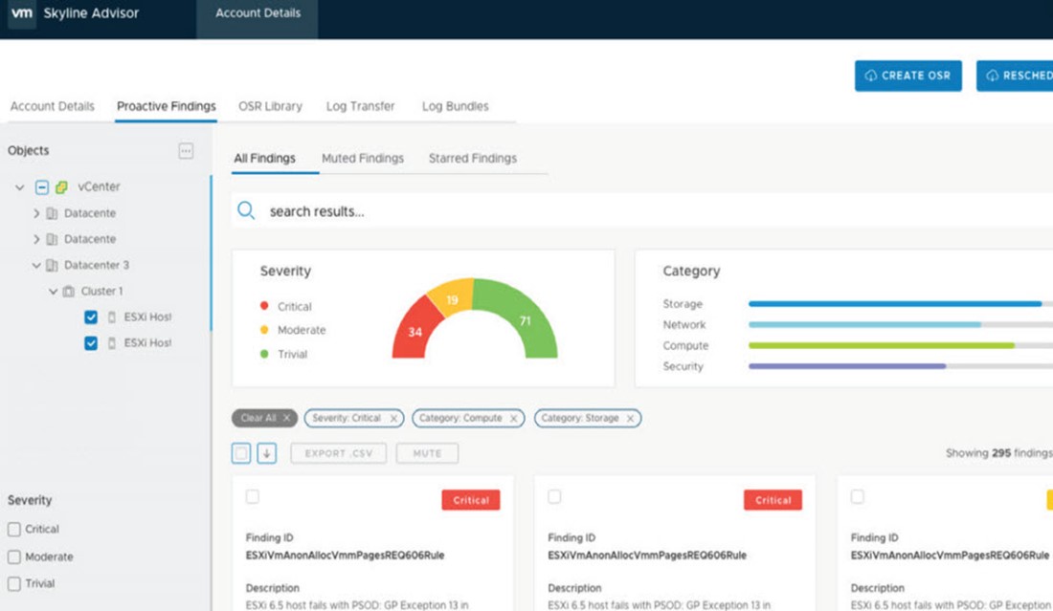The height and width of the screenshot is (611, 1053).
Task: Select the first Critical finding card checkbox
Action: [253, 496]
